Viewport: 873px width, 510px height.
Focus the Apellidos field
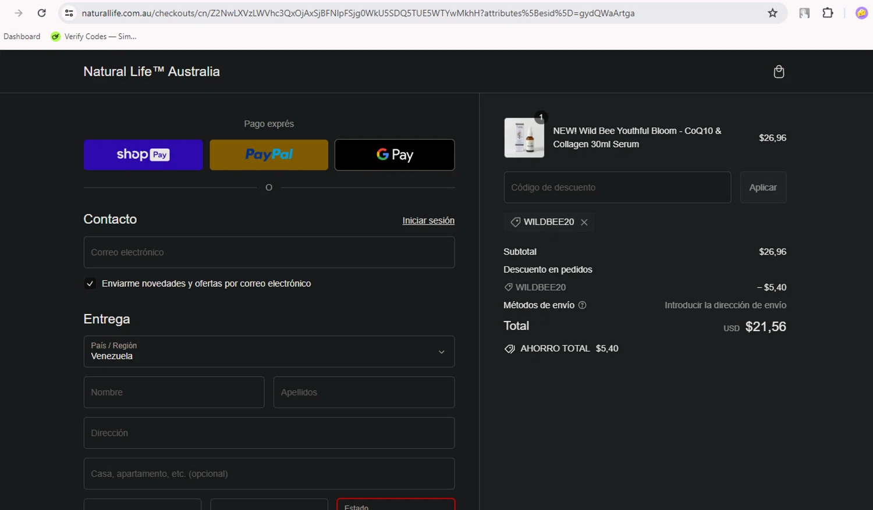click(364, 392)
